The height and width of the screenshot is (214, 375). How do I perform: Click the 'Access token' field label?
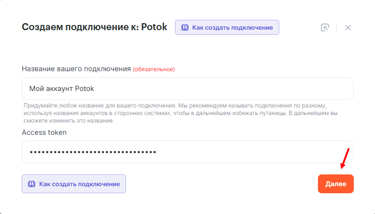(x=44, y=132)
